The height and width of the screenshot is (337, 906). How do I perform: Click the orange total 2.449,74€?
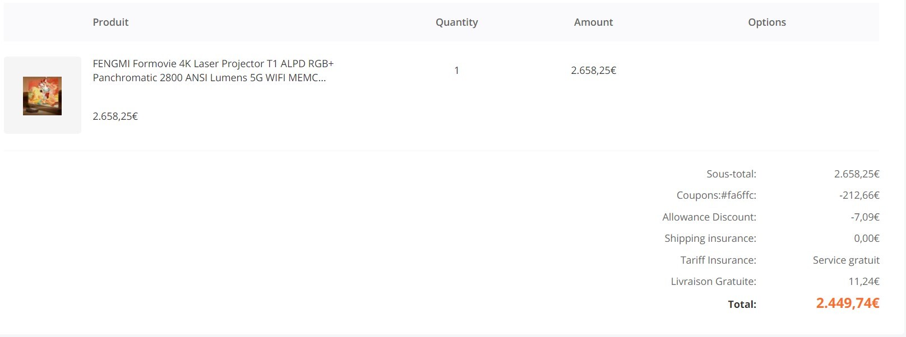(847, 303)
